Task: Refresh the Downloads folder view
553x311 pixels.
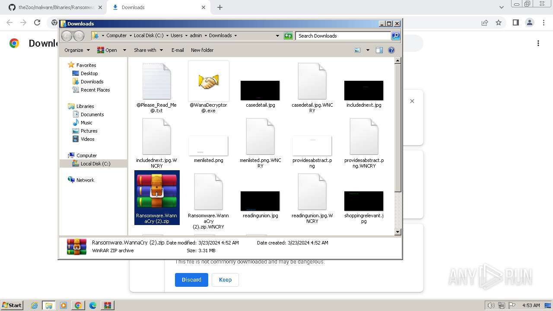Action: click(288, 36)
